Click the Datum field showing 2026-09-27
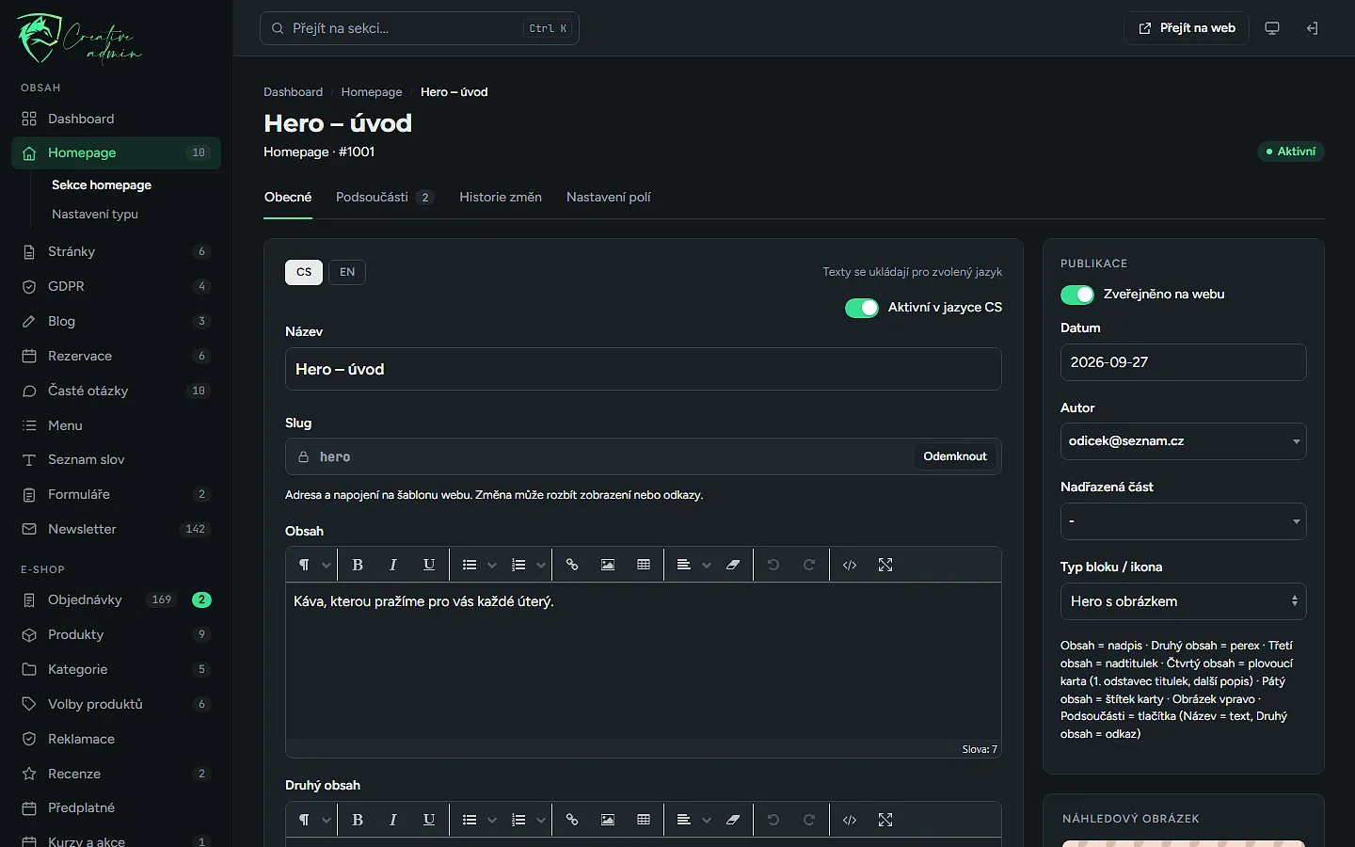 1183,362
